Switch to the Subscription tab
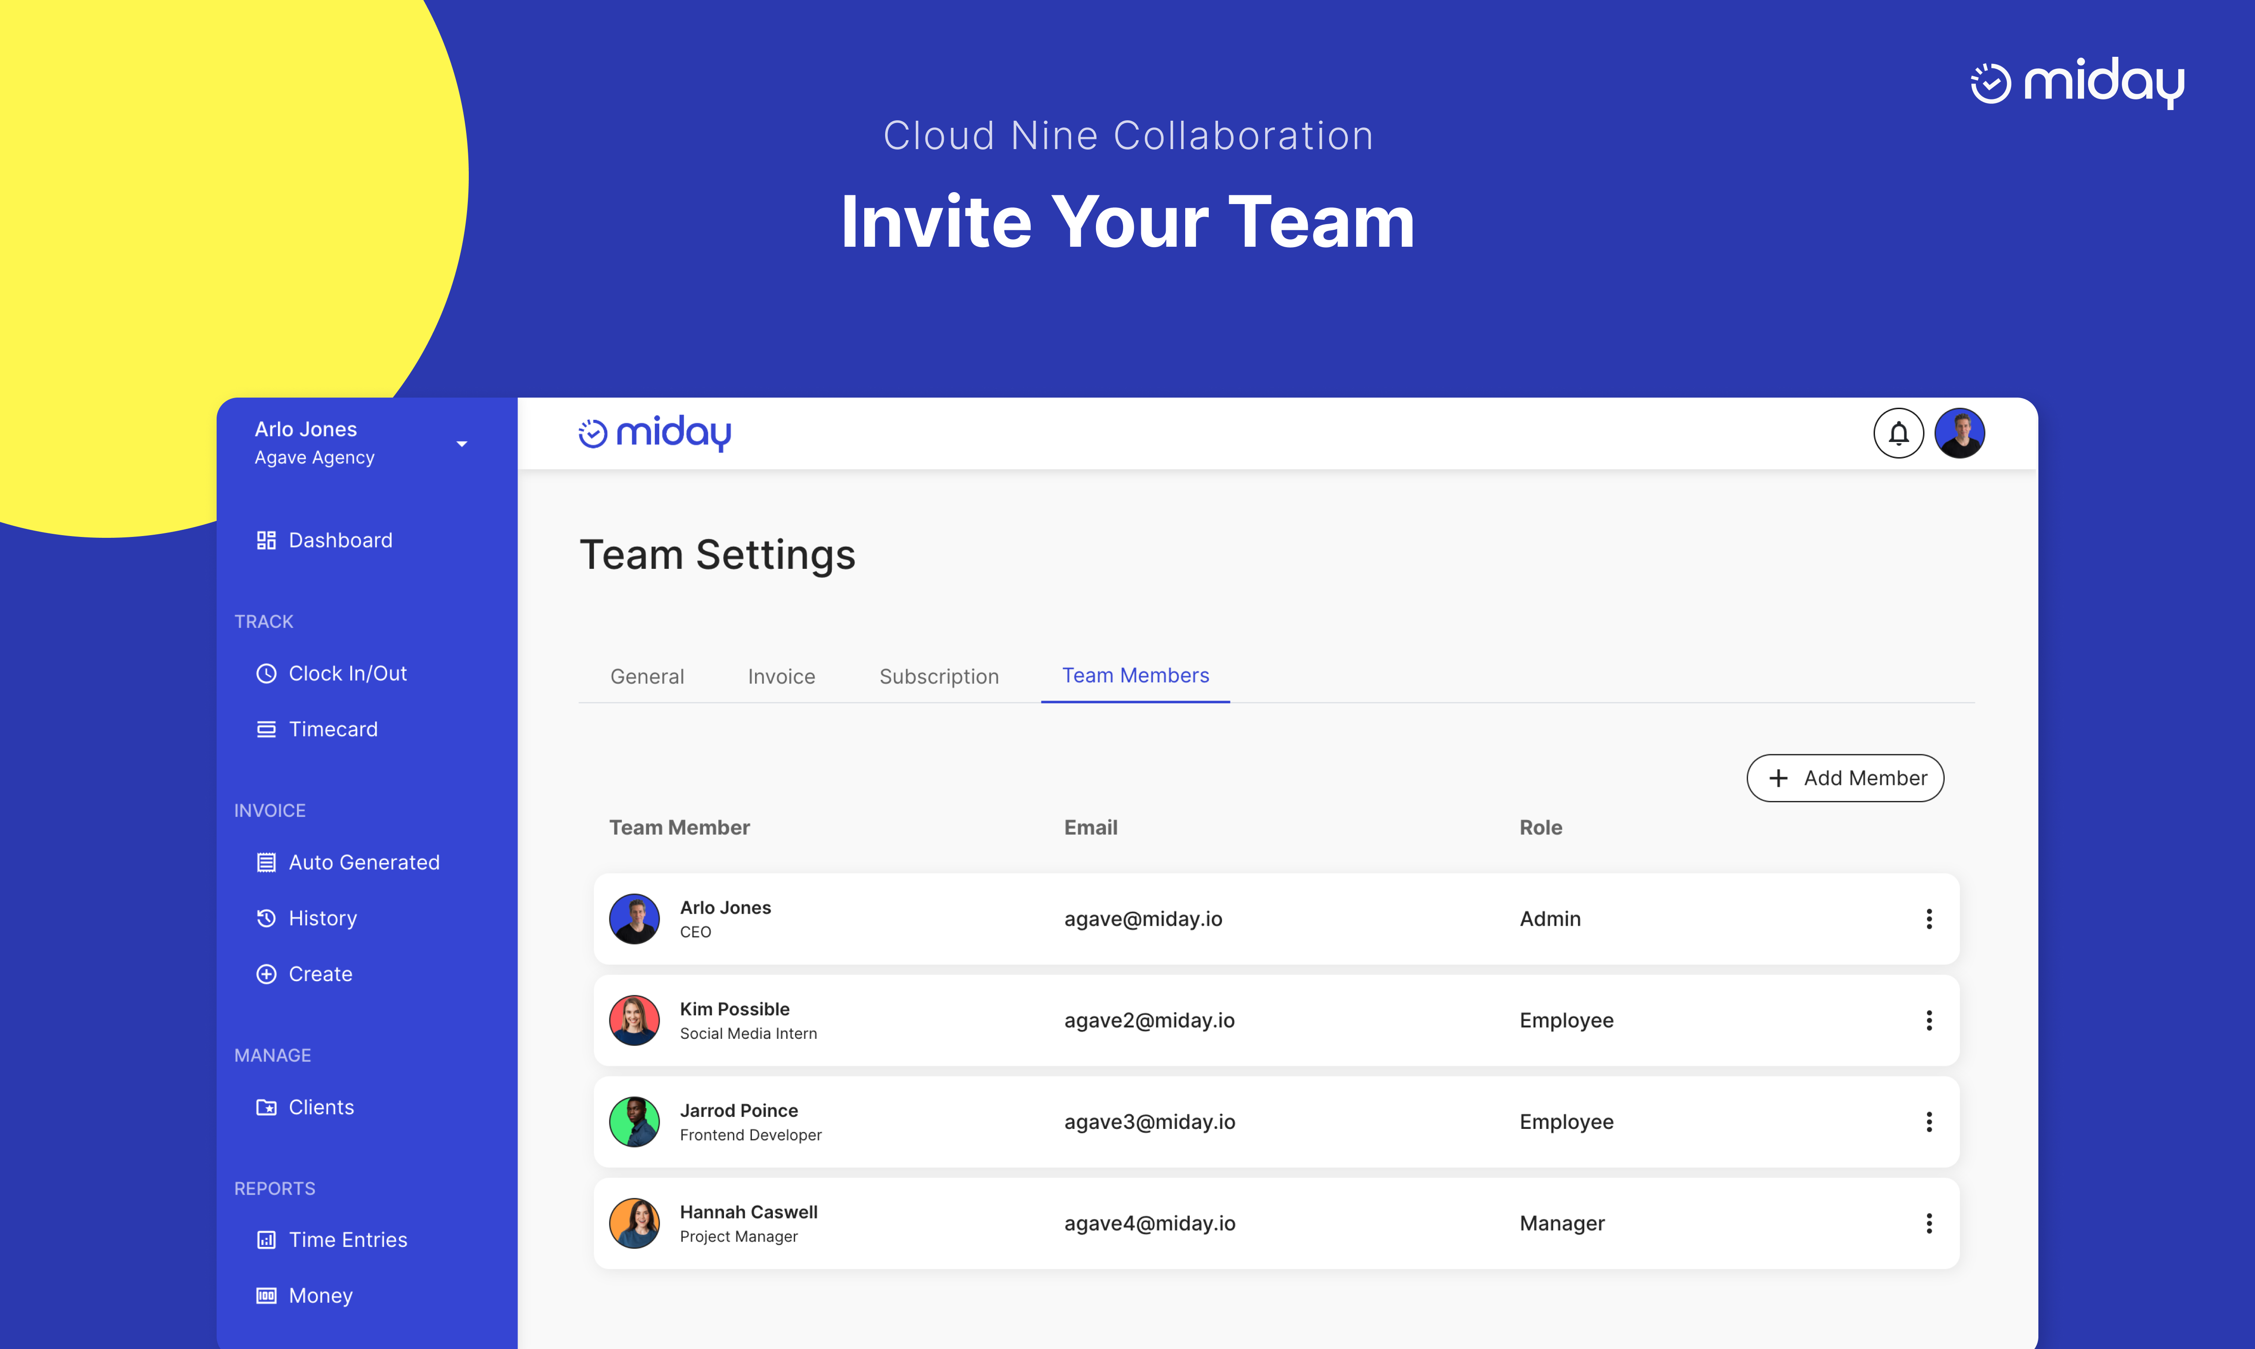Image resolution: width=2255 pixels, height=1349 pixels. (938, 676)
